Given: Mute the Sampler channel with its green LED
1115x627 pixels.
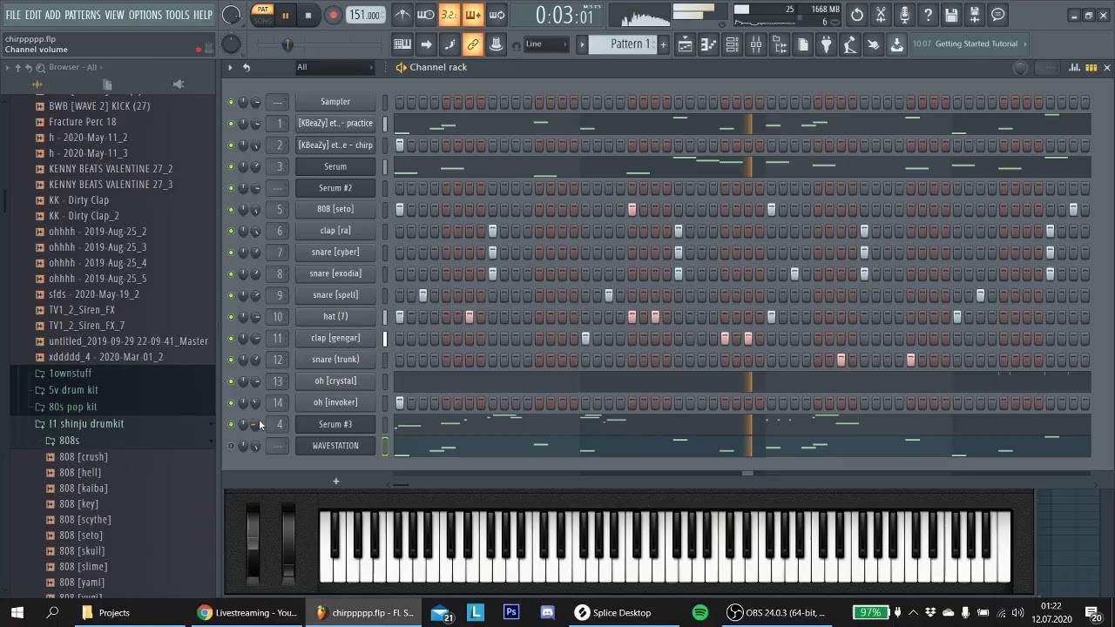Looking at the screenshot, I should click(x=231, y=102).
